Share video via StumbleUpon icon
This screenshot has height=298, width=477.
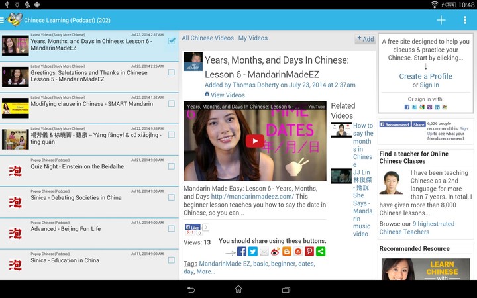click(x=298, y=252)
